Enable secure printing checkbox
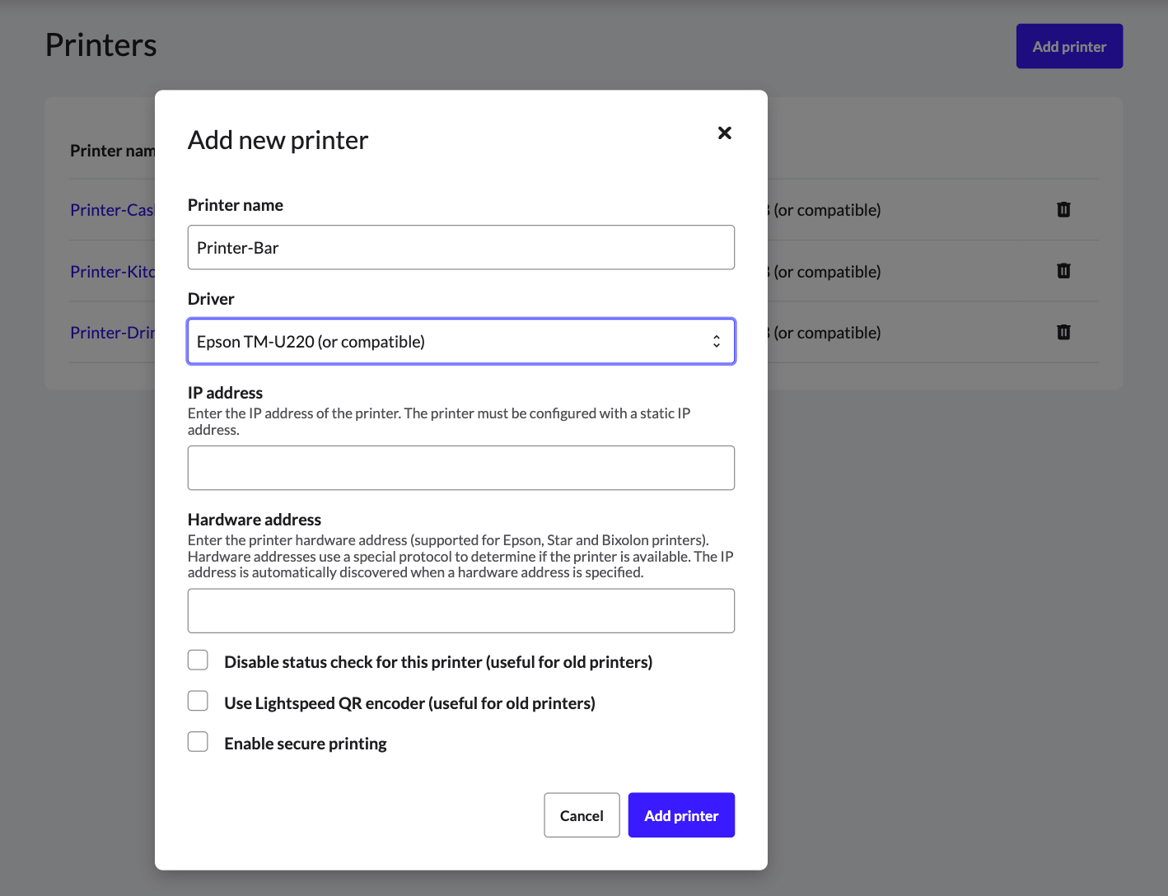The image size is (1168, 896). [x=198, y=741]
